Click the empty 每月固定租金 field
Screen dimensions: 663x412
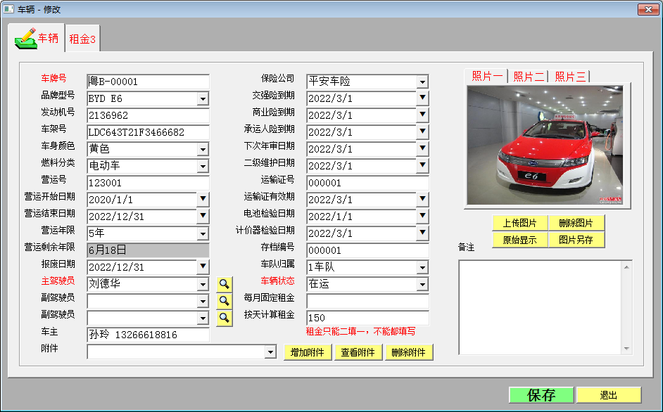(x=367, y=301)
